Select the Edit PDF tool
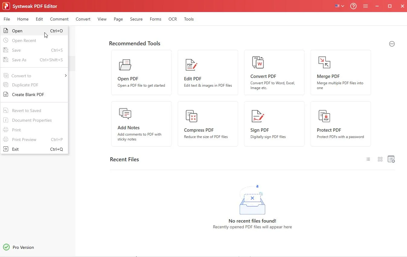407x257 pixels. (x=207, y=72)
